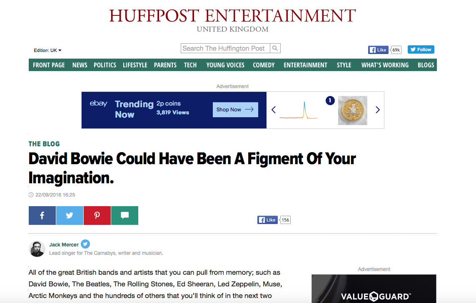
Task: Like the article using the inline Like button
Action: coord(267,219)
